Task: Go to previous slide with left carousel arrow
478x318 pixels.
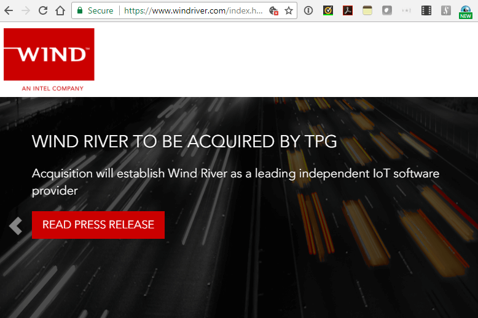Action: (15, 226)
